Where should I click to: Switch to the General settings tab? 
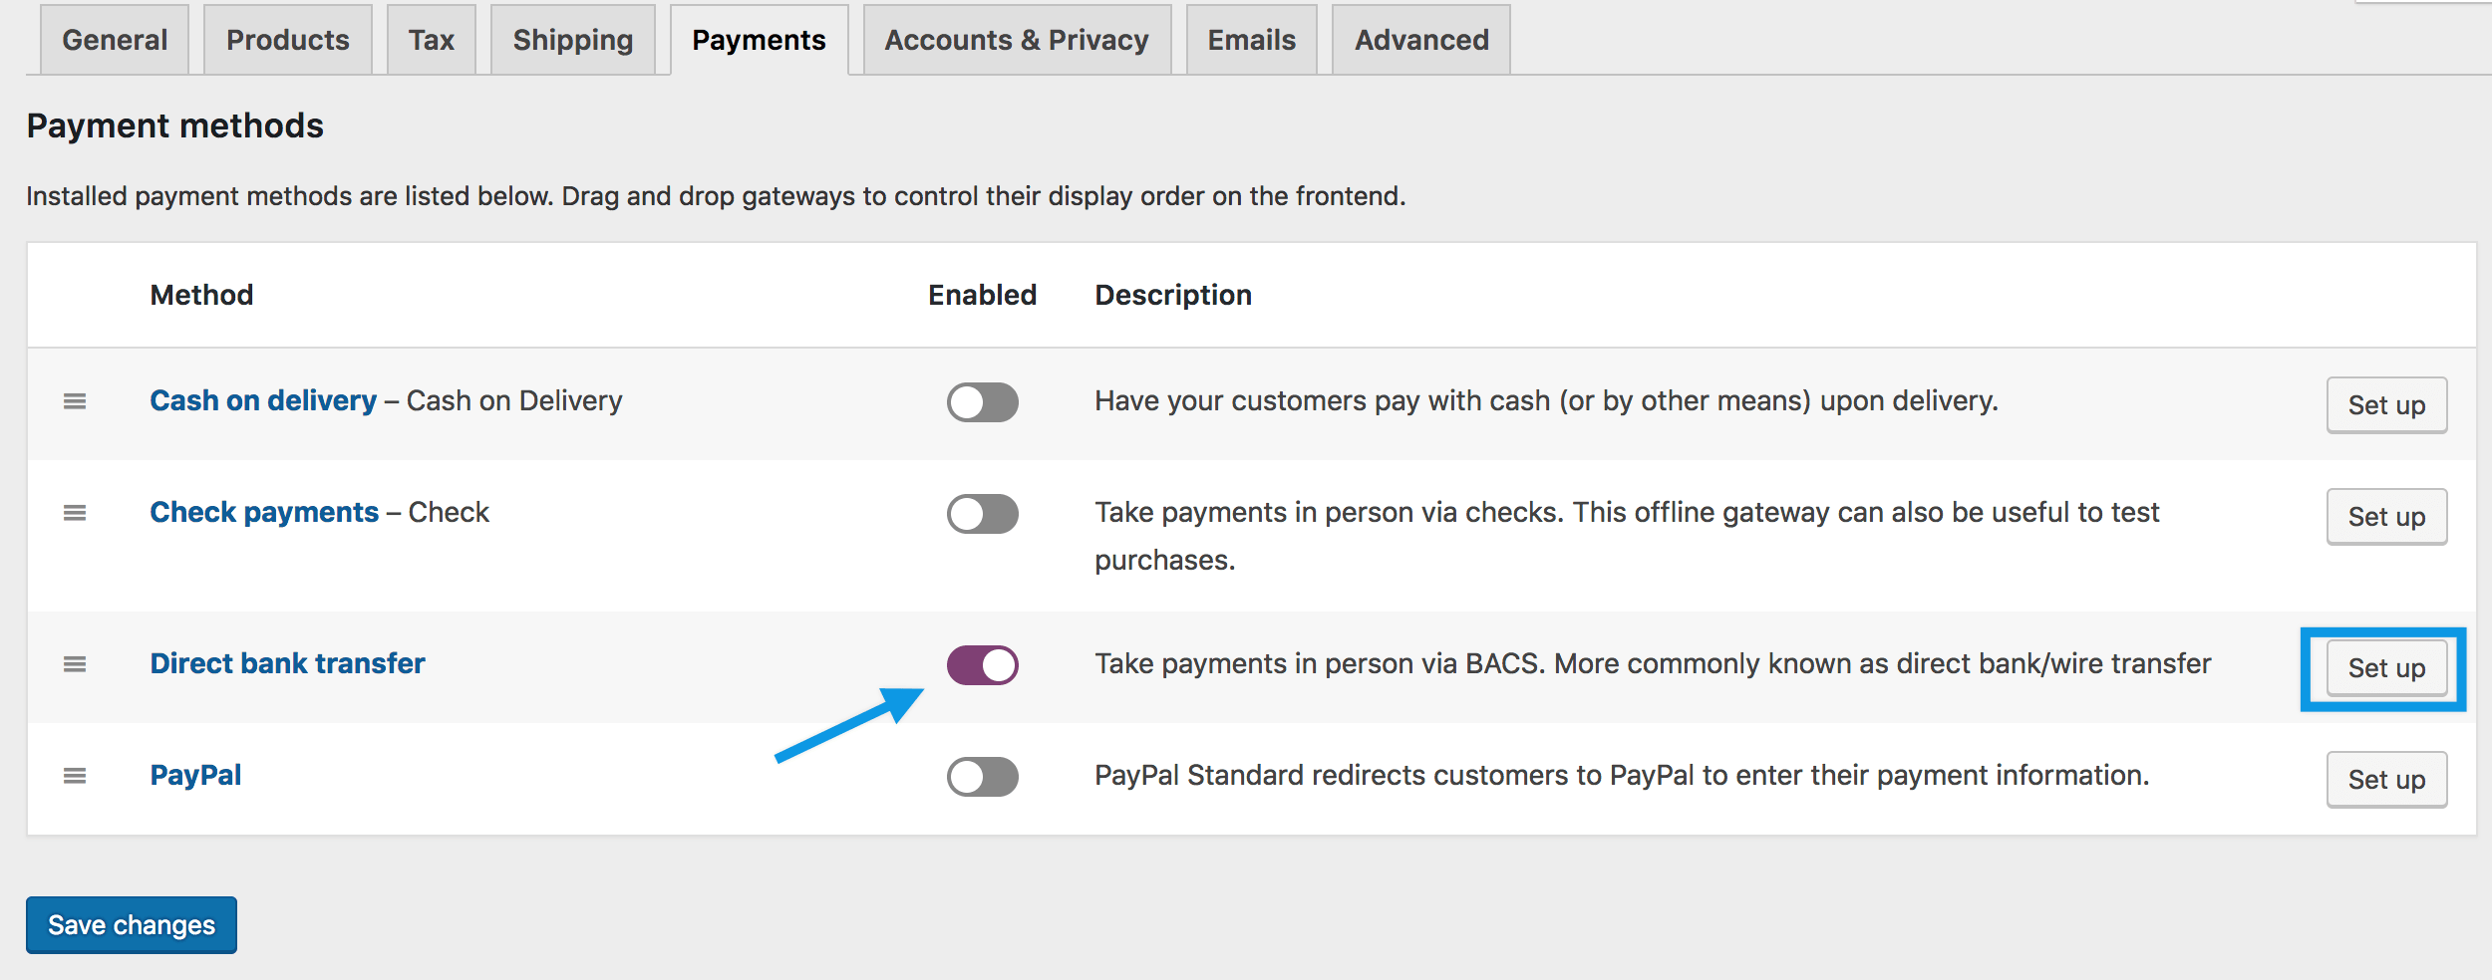[113, 40]
